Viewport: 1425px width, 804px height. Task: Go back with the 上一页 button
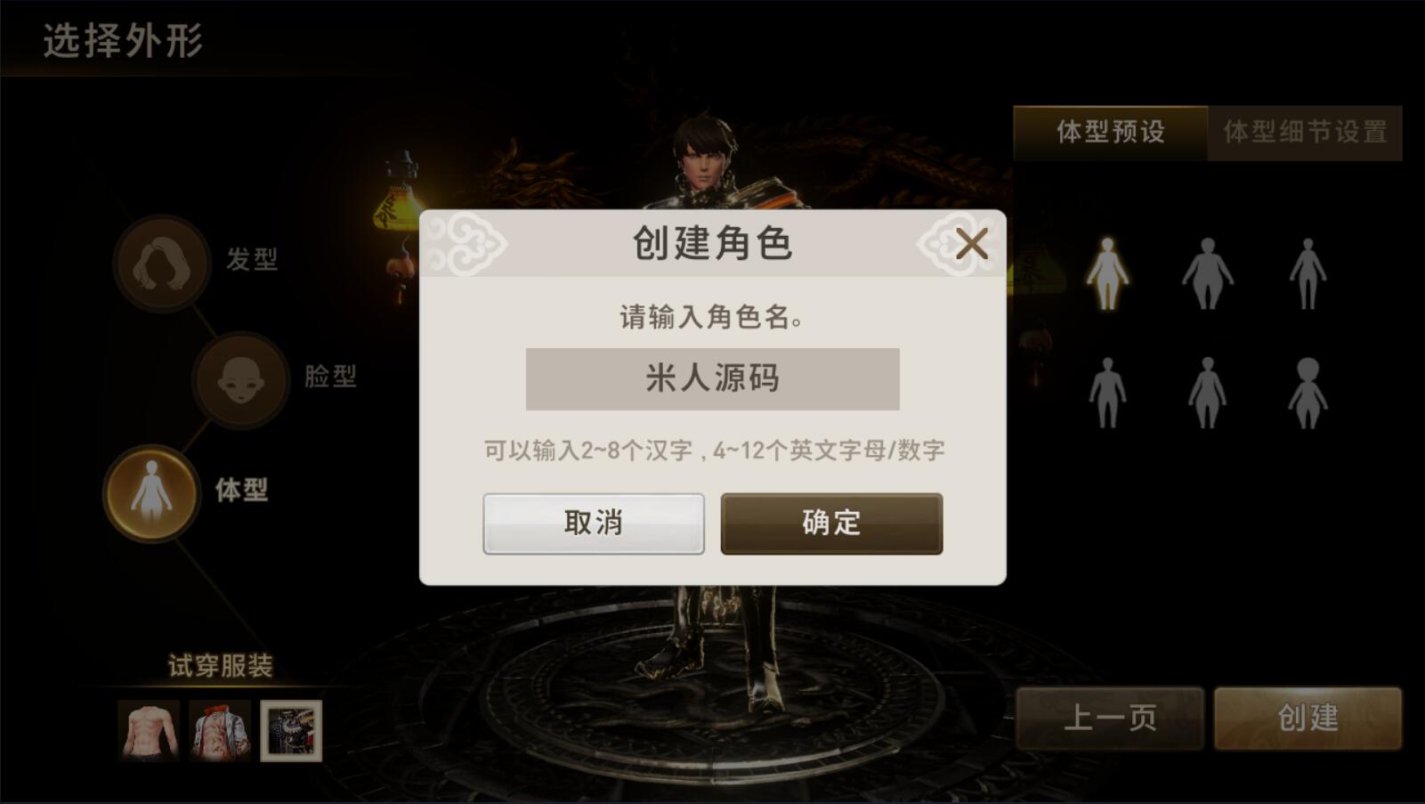pos(1110,718)
